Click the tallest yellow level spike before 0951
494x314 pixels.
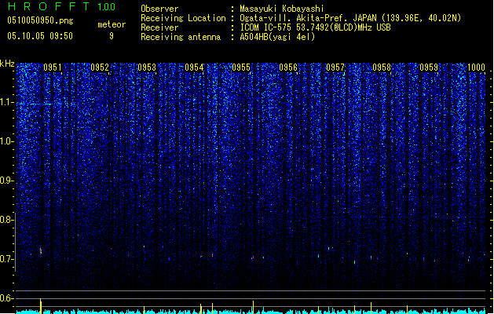click(x=41, y=306)
